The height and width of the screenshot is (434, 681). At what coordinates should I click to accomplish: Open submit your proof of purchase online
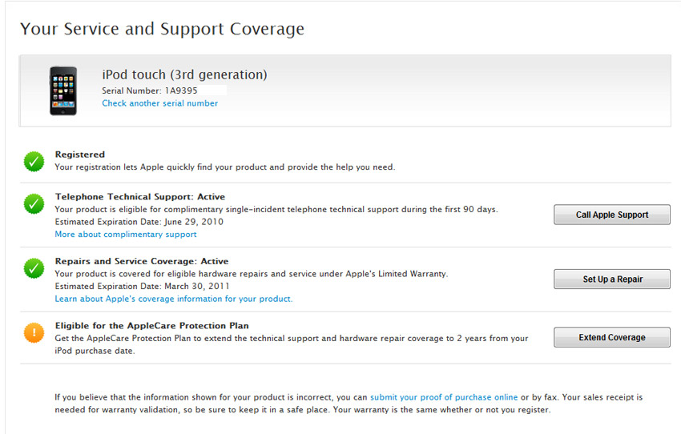coord(444,397)
